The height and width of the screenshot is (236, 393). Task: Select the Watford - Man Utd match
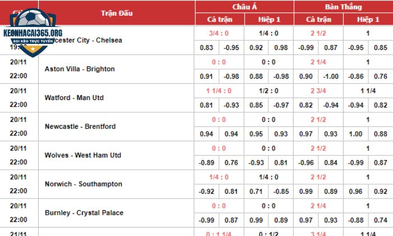74,98
